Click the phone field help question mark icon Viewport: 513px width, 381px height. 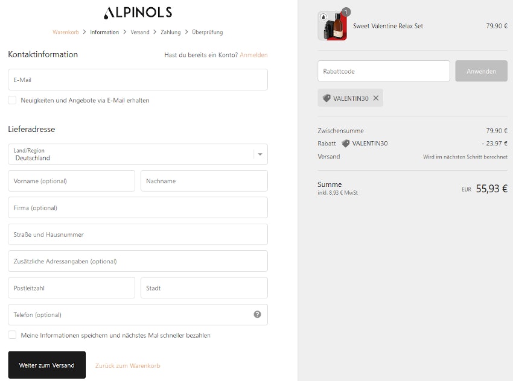258,315
